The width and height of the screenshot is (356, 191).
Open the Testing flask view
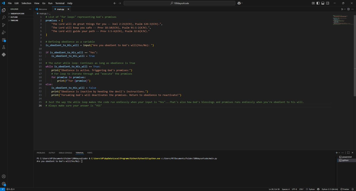click(x=4, y=47)
